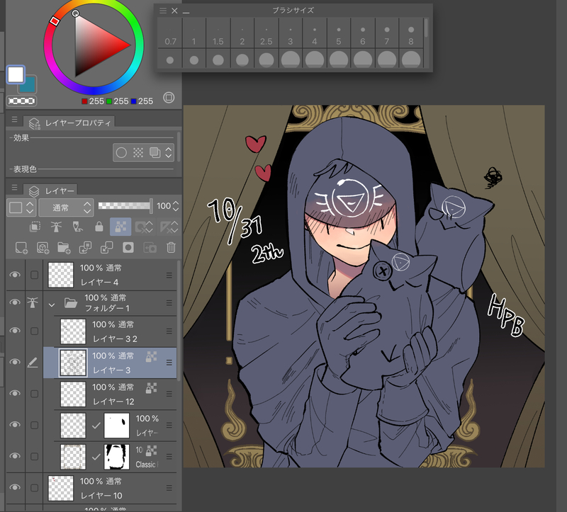This screenshot has height=512, width=567.
Task: Select the transparent color swatch
Action: [21, 101]
